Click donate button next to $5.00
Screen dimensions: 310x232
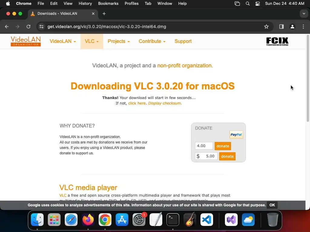[227, 156]
